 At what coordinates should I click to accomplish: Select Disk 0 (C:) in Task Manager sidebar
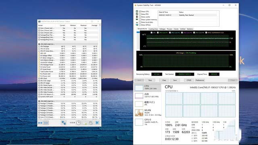148,104
